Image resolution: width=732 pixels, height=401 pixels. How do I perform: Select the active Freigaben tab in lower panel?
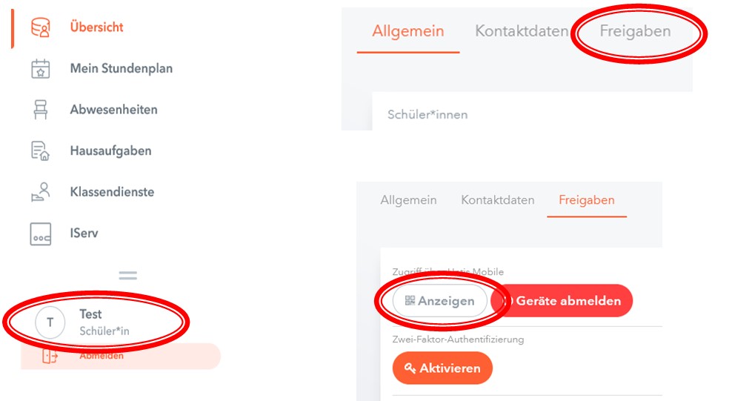click(x=586, y=200)
